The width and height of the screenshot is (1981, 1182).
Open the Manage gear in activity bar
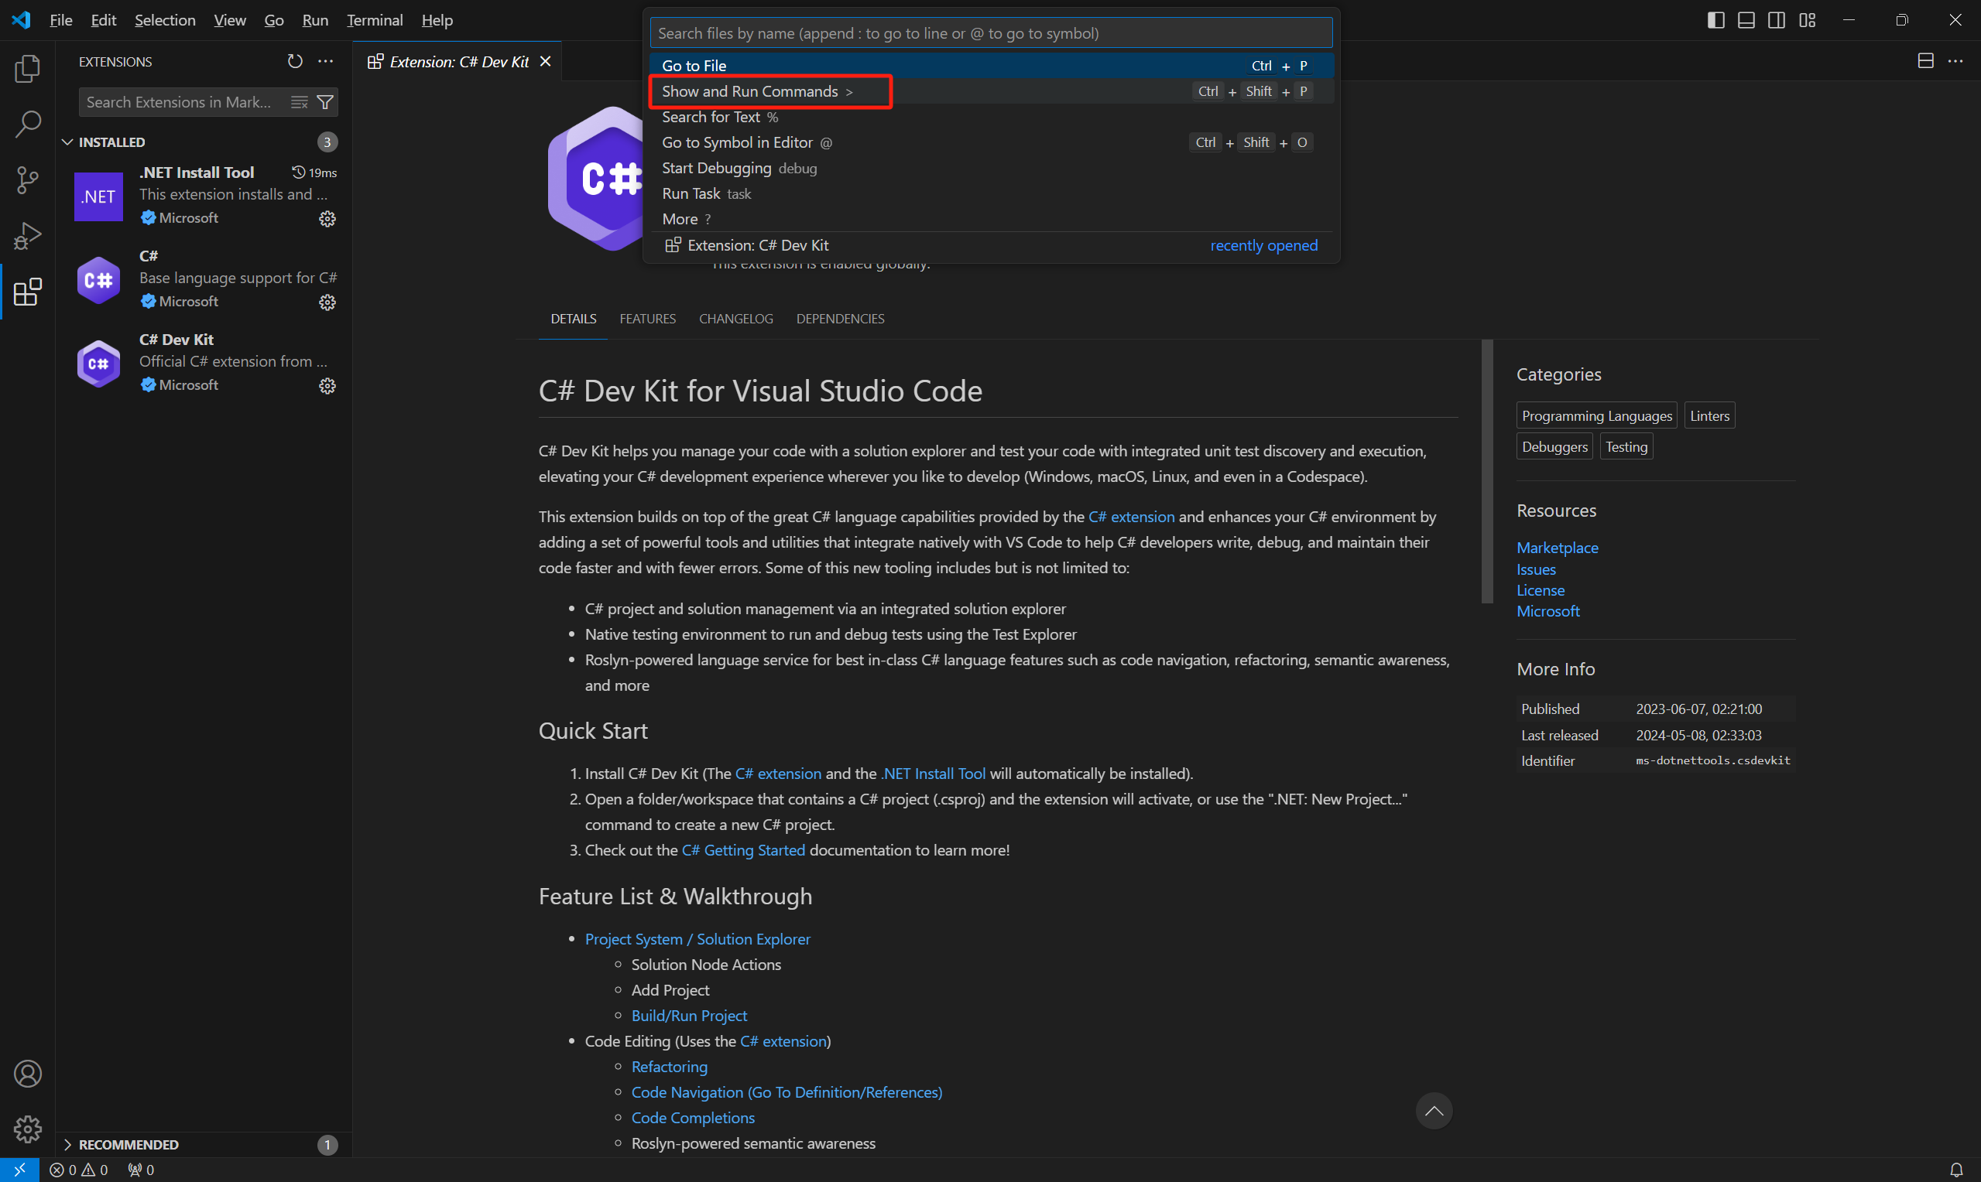(28, 1129)
